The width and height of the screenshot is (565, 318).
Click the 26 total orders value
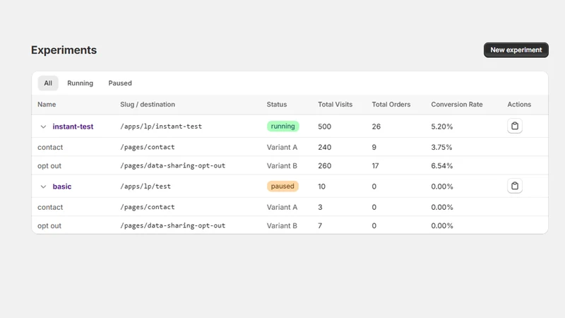coord(376,126)
